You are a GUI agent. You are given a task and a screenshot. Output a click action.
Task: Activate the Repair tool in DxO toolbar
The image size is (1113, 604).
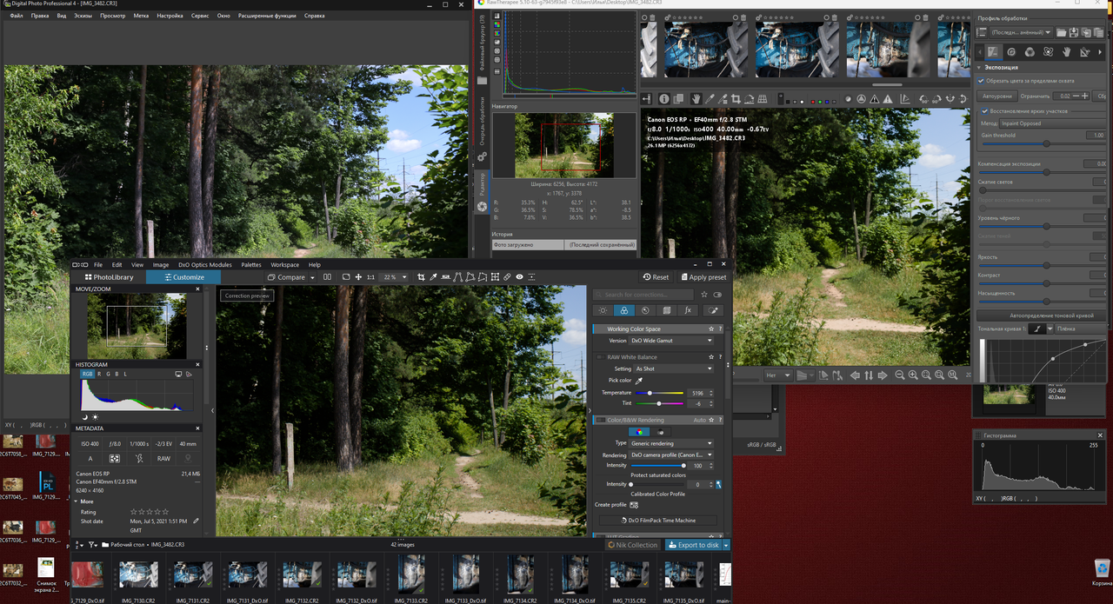(507, 277)
